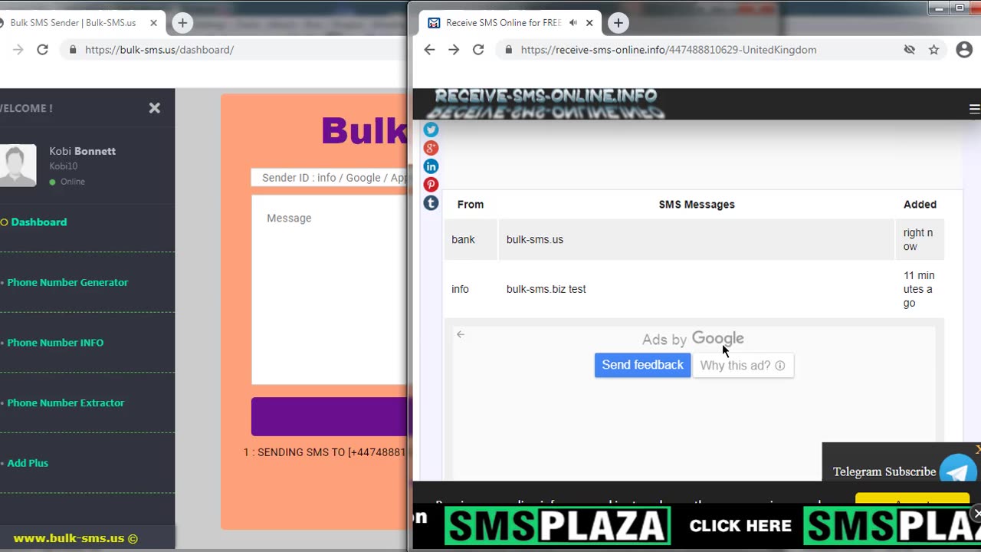Screen dimensions: 981x552
Task: Click the Kobi10 username text
Action: 63,166
